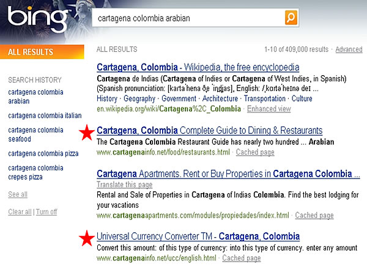Expand search history with See all
The height and width of the screenshot is (275, 367).
point(18,194)
